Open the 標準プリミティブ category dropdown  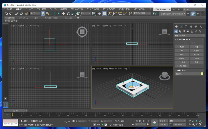[190, 36]
